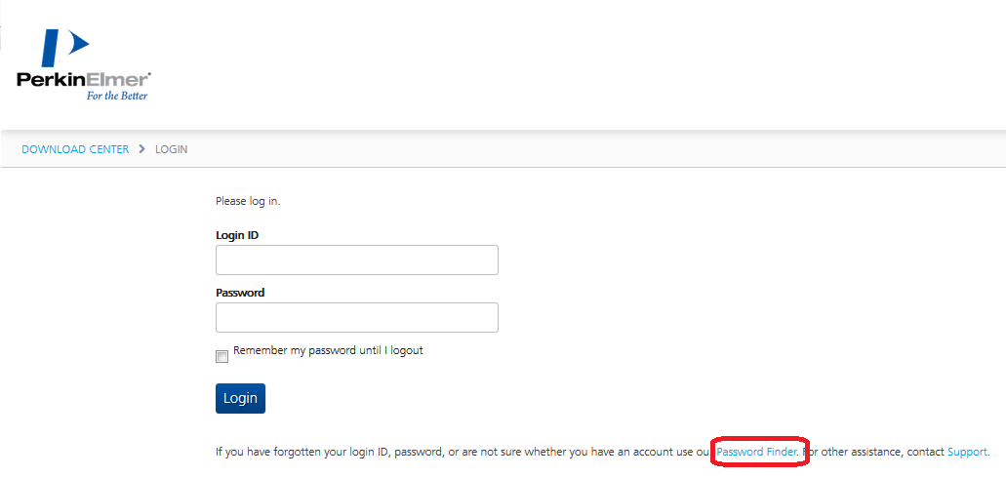Click the blue P emblem in logo
1006x478 pixels.
click(x=64, y=48)
